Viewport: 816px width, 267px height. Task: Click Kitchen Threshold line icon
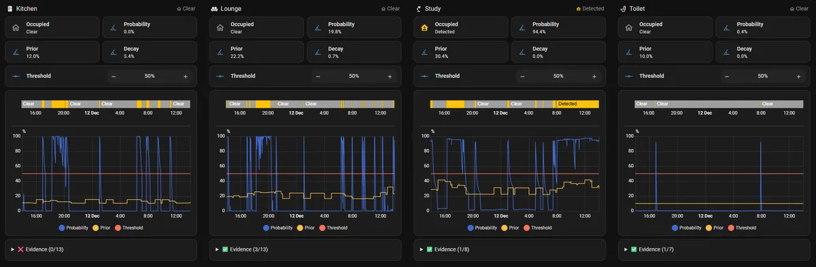click(16, 76)
